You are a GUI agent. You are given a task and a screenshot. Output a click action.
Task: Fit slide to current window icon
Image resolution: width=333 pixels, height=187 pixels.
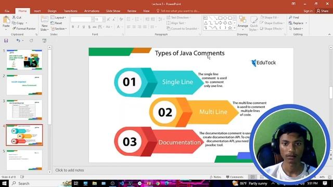[330, 177]
